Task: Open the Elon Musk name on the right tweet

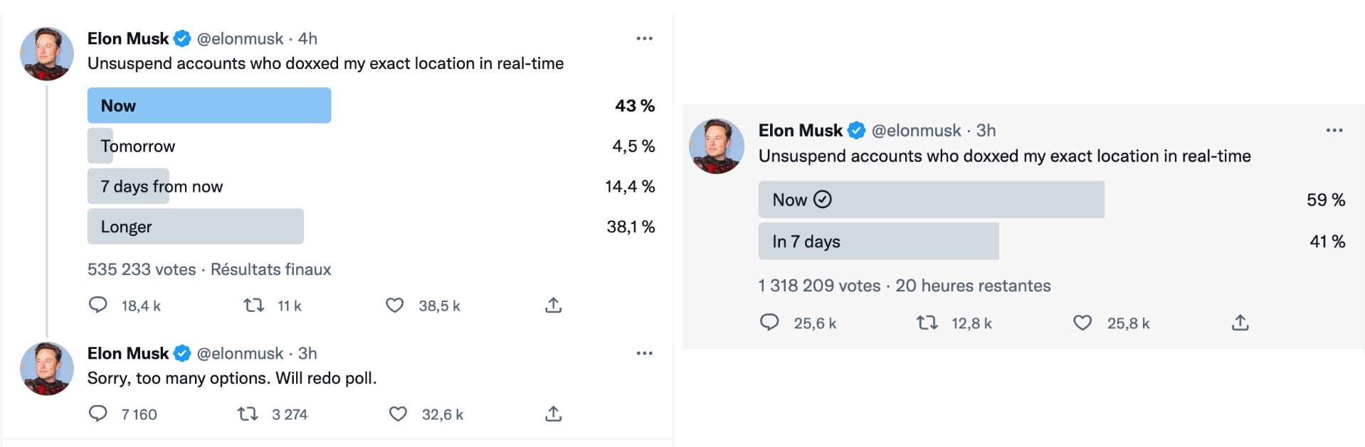Action: (800, 131)
